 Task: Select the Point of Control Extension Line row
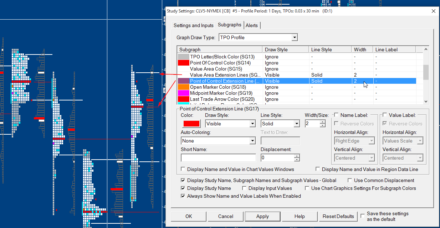coord(296,81)
